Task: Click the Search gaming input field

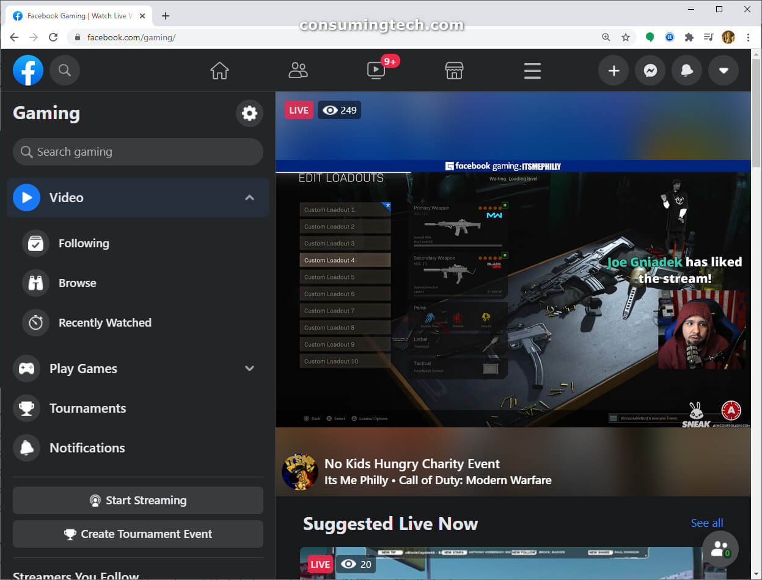Action: pyautogui.click(x=137, y=151)
